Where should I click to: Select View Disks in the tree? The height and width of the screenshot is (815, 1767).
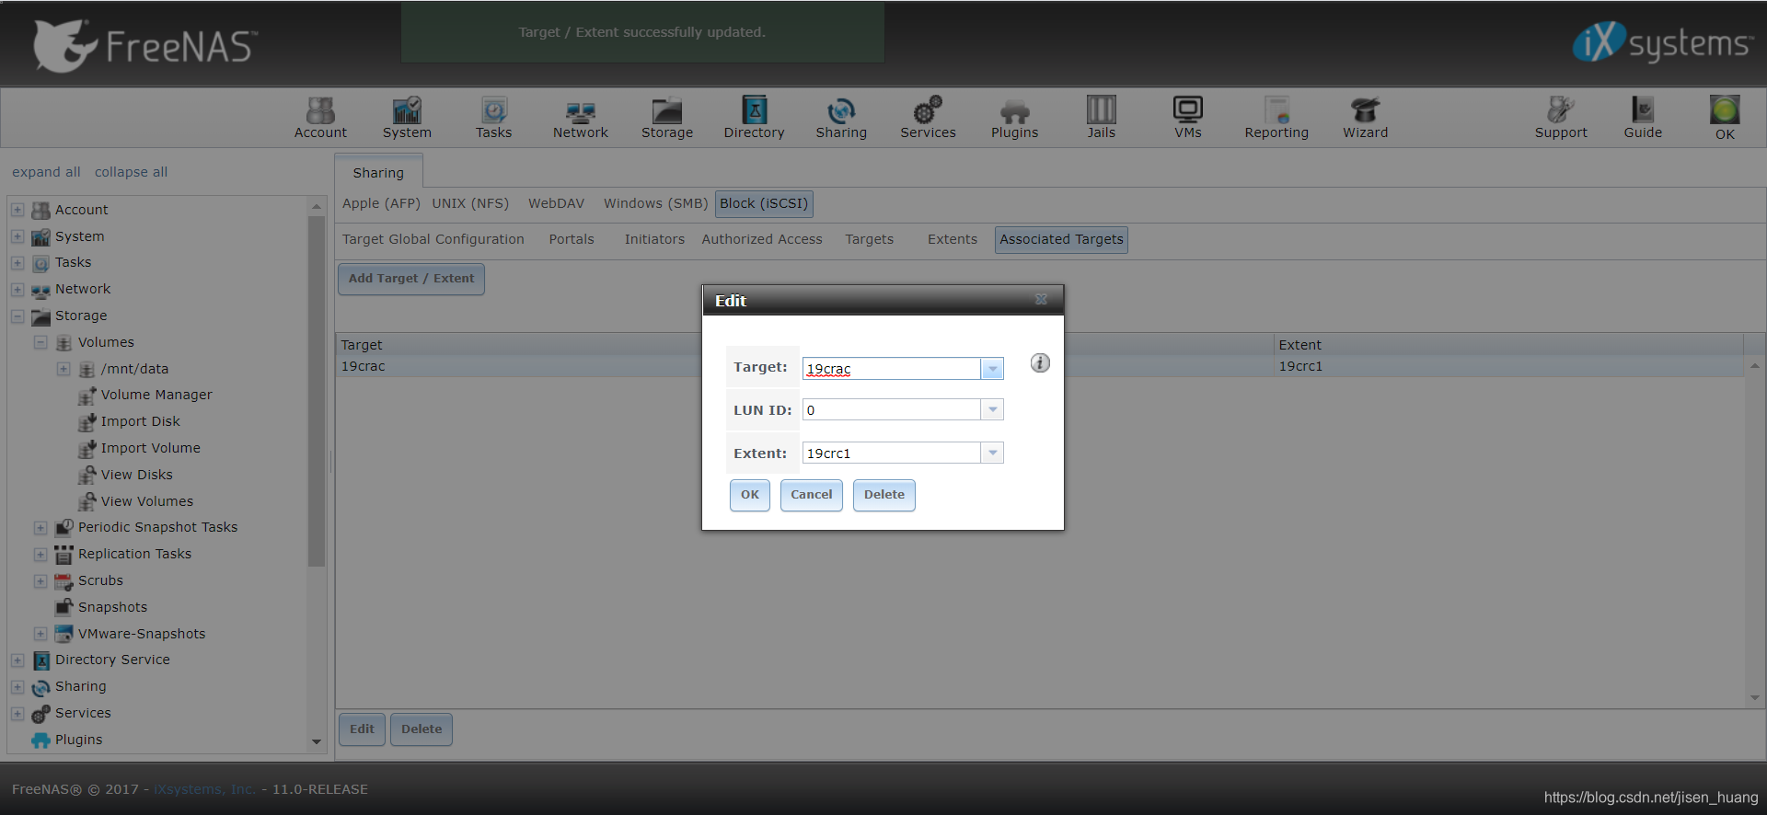[x=136, y=475]
